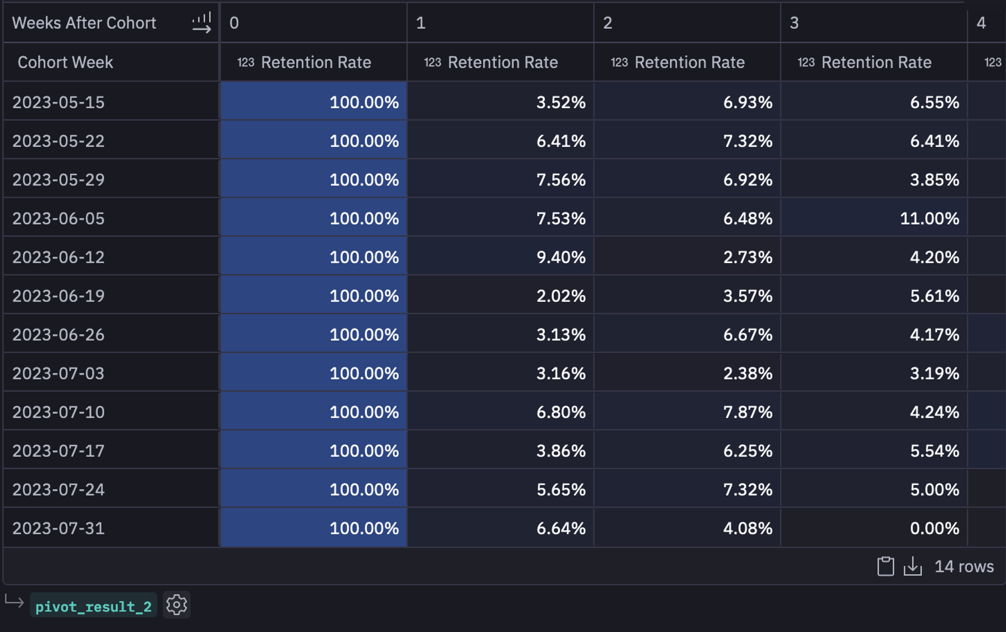The height and width of the screenshot is (632, 1006).
Task: Select the week 2 Retention Rate header
Action: pyautogui.click(x=689, y=62)
